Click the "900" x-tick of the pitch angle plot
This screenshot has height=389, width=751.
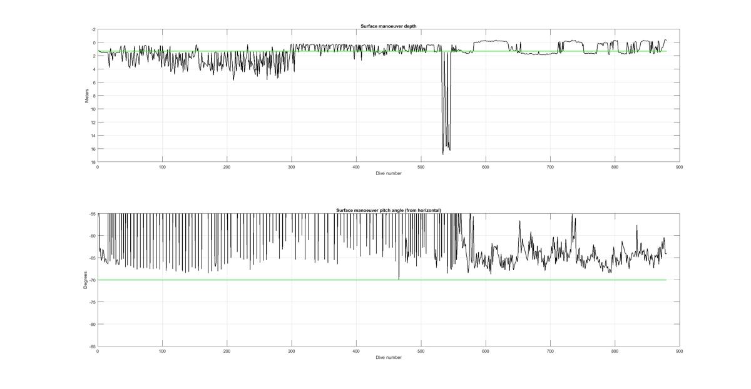679,351
